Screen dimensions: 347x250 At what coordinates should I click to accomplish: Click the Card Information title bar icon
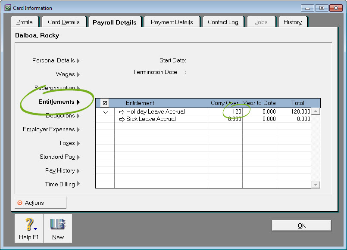[x=8, y=8]
